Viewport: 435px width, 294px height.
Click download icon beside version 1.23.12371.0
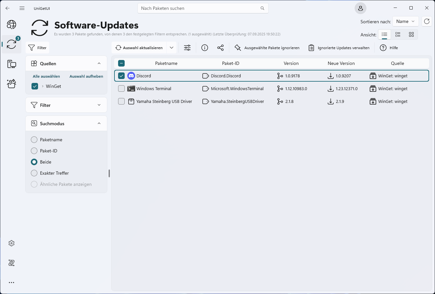coord(331,88)
